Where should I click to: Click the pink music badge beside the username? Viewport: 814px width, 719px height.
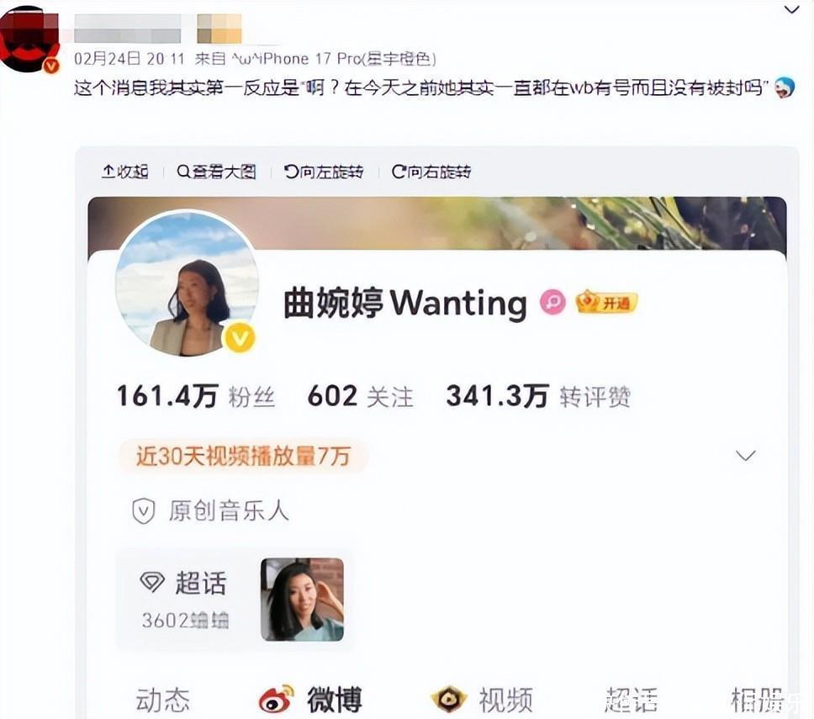point(552,302)
